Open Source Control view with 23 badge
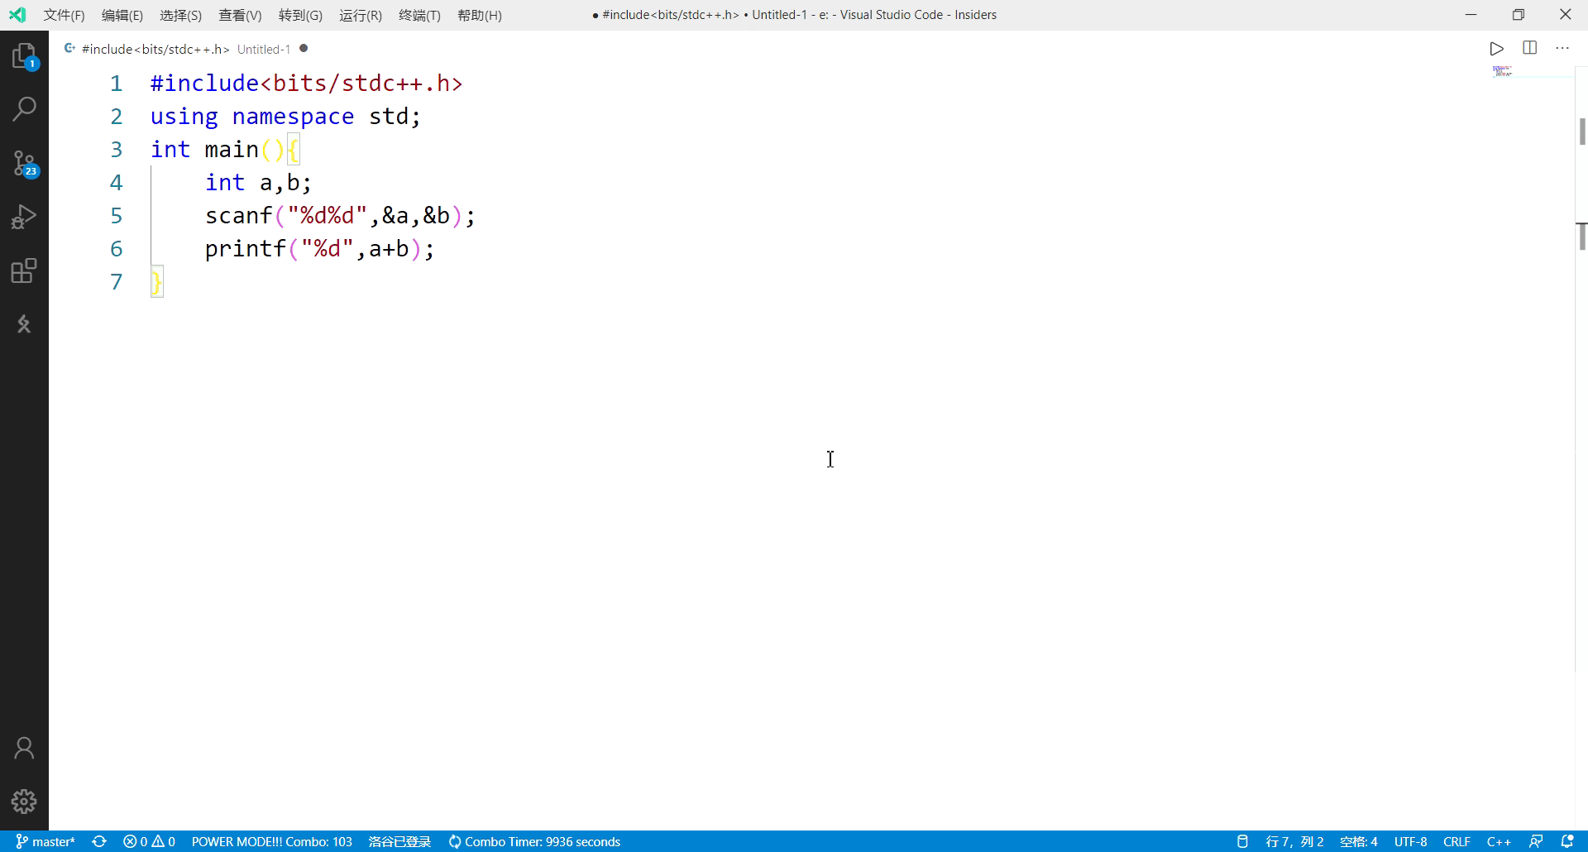 (x=24, y=163)
